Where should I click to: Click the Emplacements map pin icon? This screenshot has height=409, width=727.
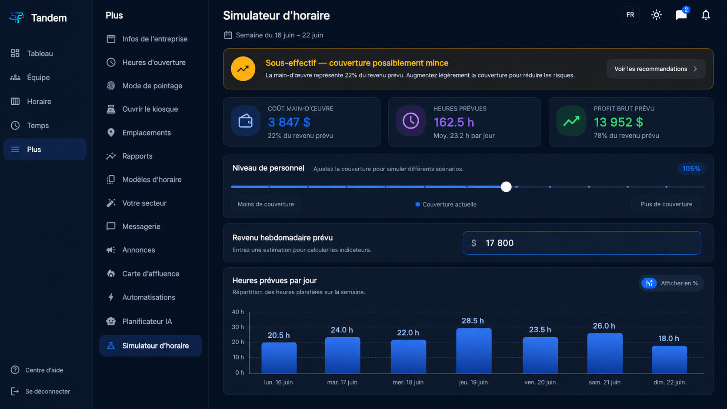(111, 133)
